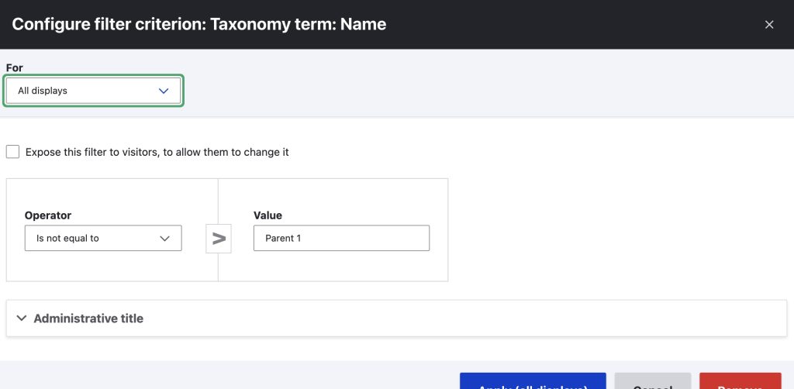Click the Value field containing 'Parent 1'

coord(341,239)
